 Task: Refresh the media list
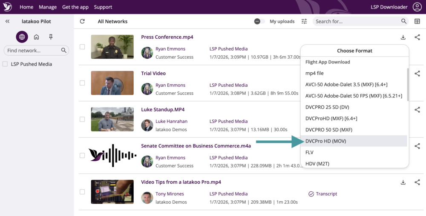point(82,21)
